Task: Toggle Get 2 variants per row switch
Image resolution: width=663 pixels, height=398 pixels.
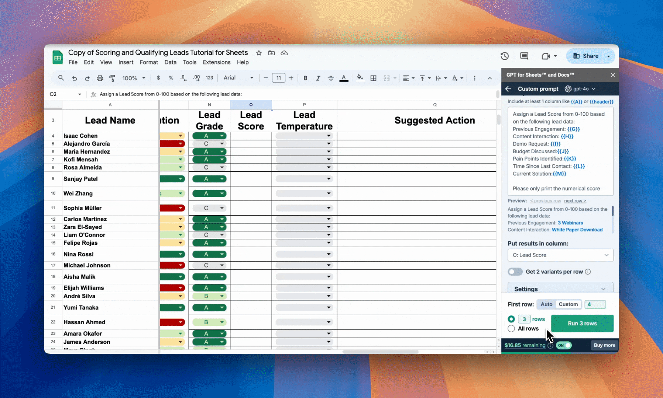Action: (515, 272)
